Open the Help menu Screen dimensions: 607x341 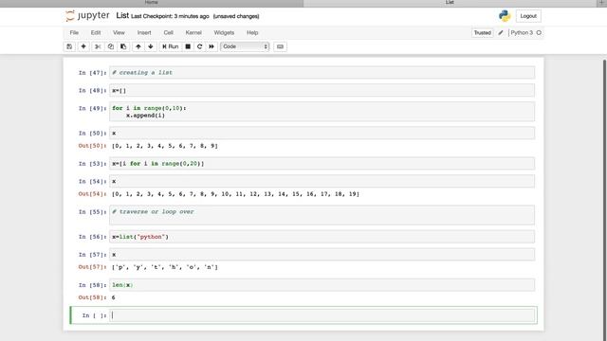coord(252,32)
